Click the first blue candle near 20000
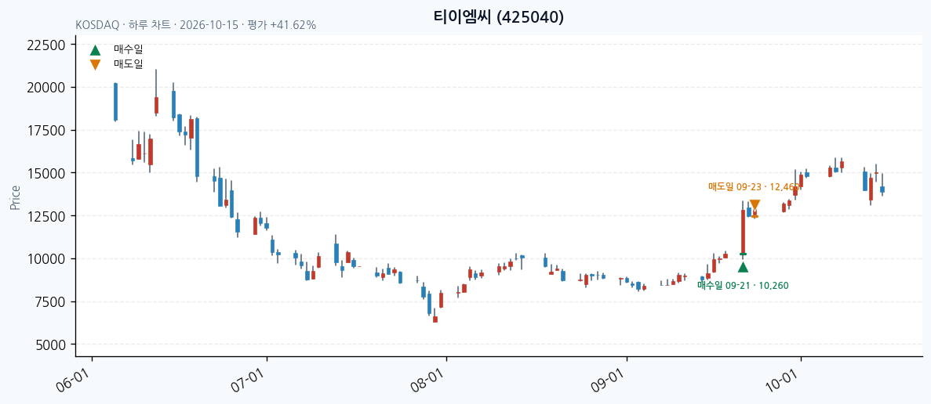Viewport: 931px width, 404px height. point(116,102)
